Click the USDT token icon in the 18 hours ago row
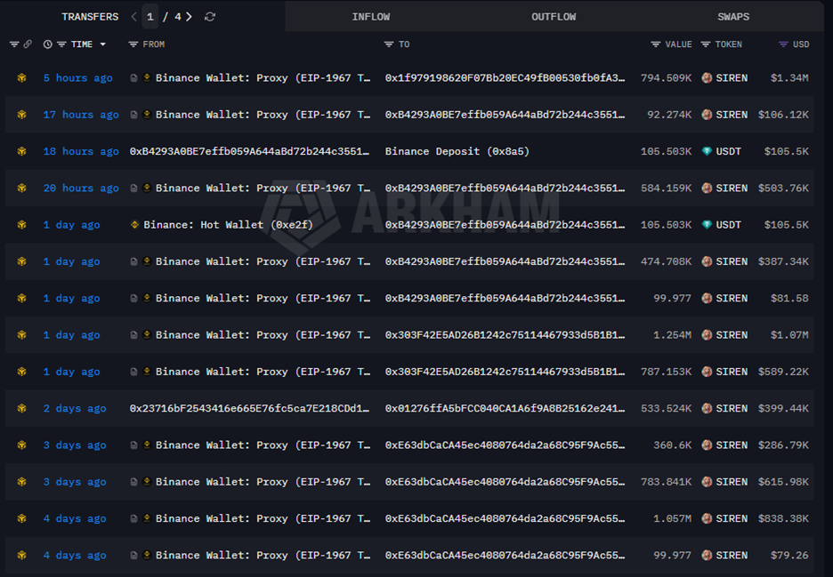The height and width of the screenshot is (577, 833). (708, 152)
